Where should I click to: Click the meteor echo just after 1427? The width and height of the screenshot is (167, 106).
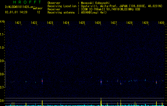(118, 81)
